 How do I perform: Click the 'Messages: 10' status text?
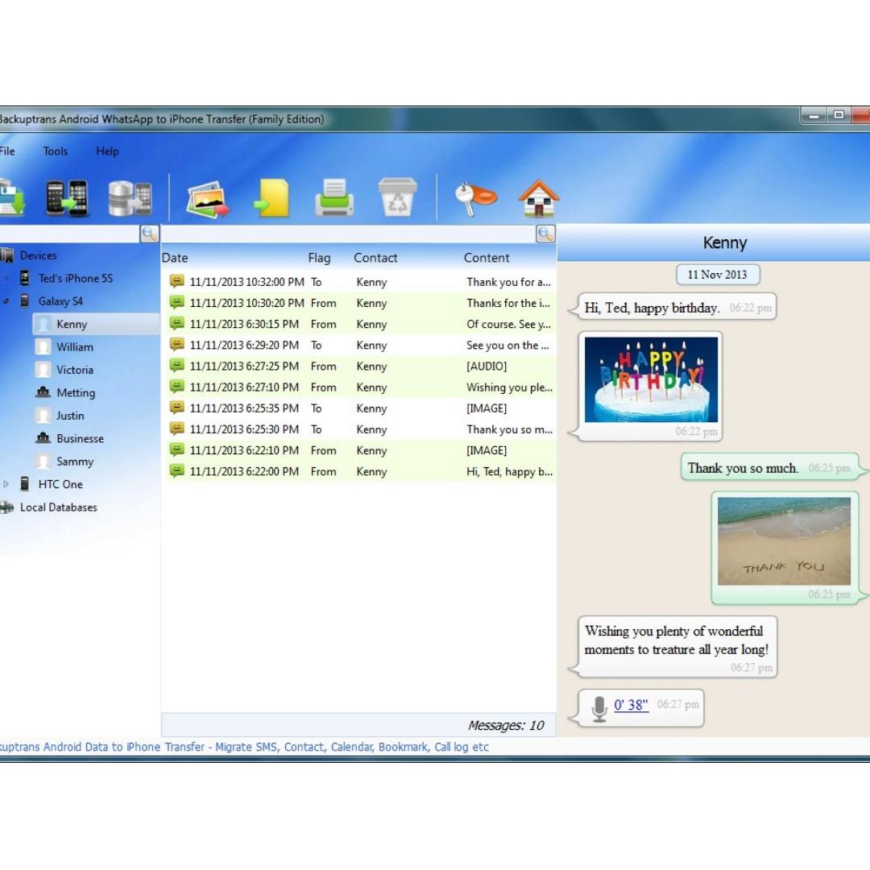tap(506, 725)
